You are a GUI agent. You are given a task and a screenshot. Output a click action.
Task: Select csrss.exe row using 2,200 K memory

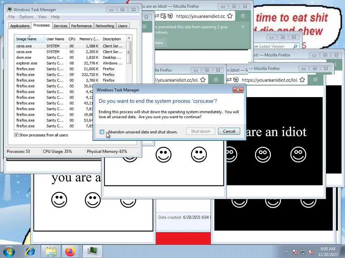[70, 52]
